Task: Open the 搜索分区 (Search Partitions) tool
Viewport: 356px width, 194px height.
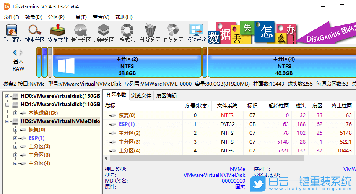Action: pyautogui.click(x=35, y=33)
